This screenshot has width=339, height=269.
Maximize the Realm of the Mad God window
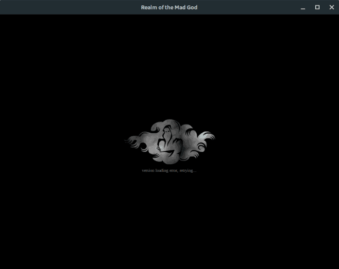(317, 7)
